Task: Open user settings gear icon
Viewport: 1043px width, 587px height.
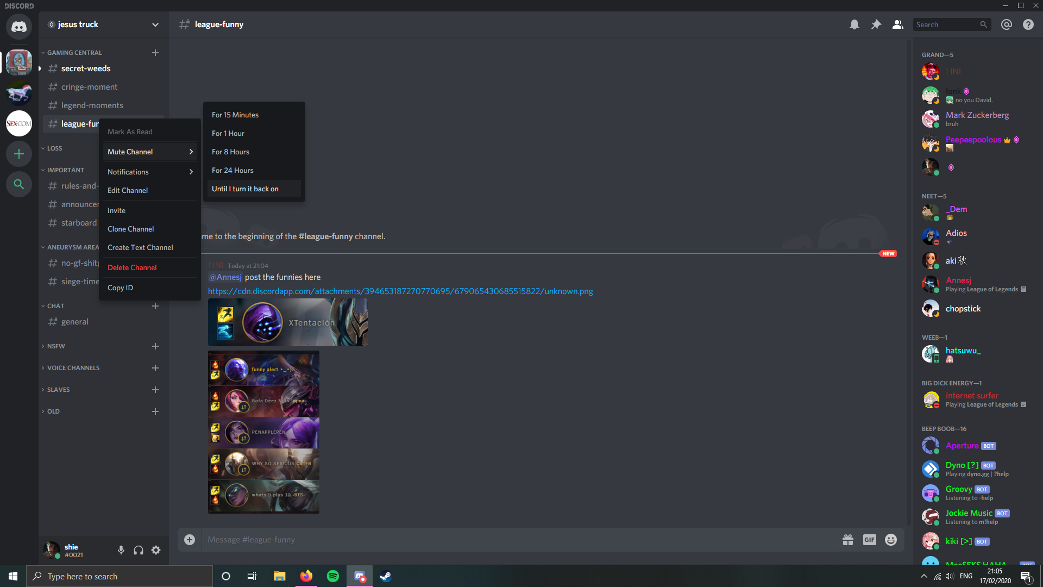Action: pyautogui.click(x=156, y=550)
